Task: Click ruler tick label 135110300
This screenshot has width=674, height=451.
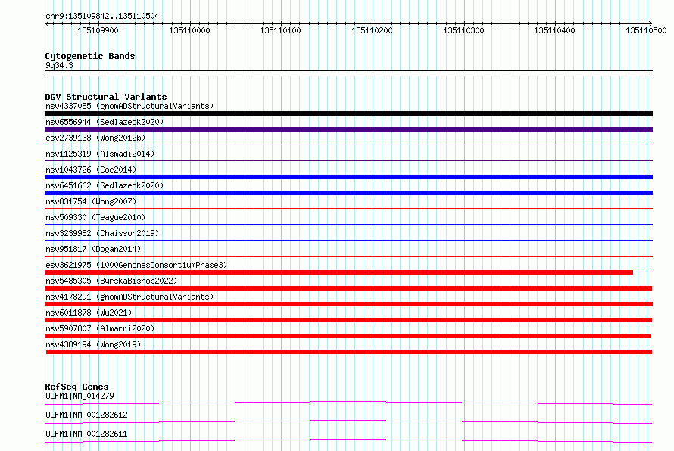Action: click(463, 30)
